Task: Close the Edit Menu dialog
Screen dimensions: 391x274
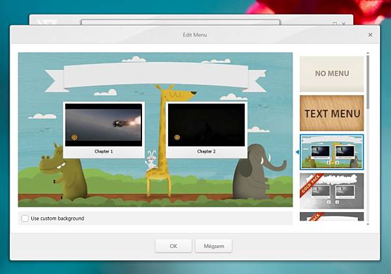Action: [x=370, y=35]
